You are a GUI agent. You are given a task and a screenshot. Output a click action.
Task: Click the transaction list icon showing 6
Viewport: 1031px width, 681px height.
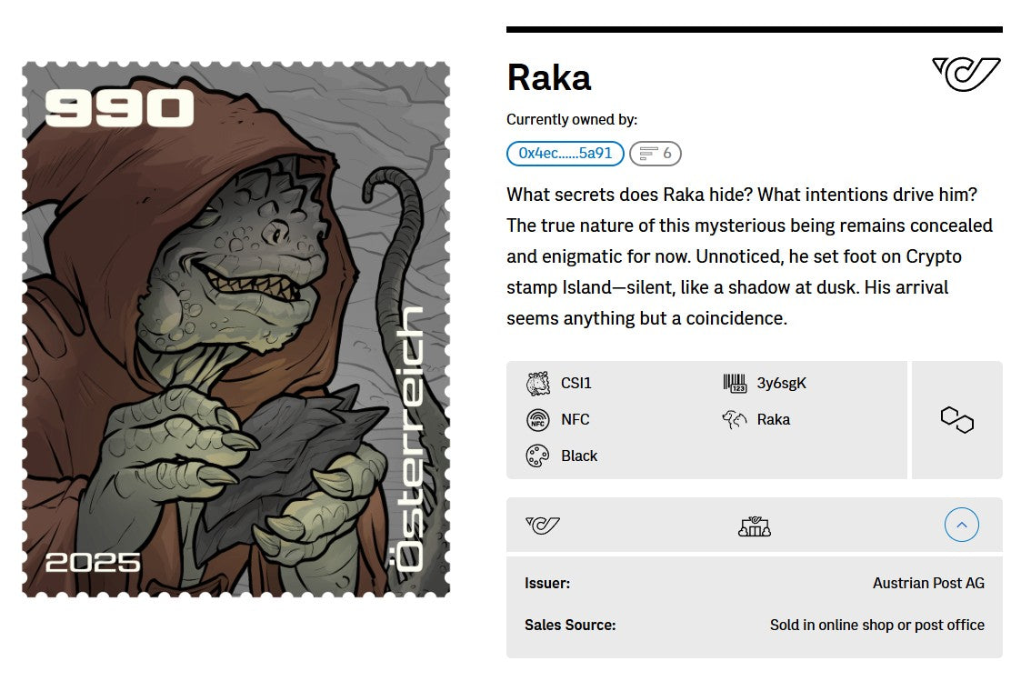656,153
